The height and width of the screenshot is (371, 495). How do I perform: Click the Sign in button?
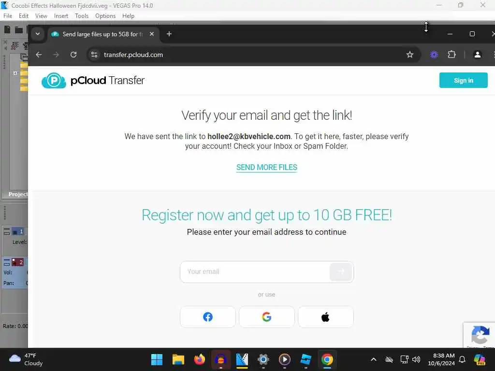pyautogui.click(x=464, y=81)
